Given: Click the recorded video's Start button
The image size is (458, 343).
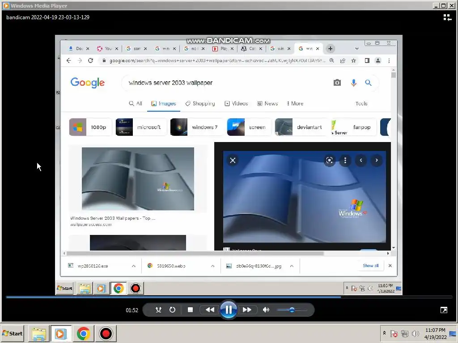Looking at the screenshot, I should [x=65, y=288].
